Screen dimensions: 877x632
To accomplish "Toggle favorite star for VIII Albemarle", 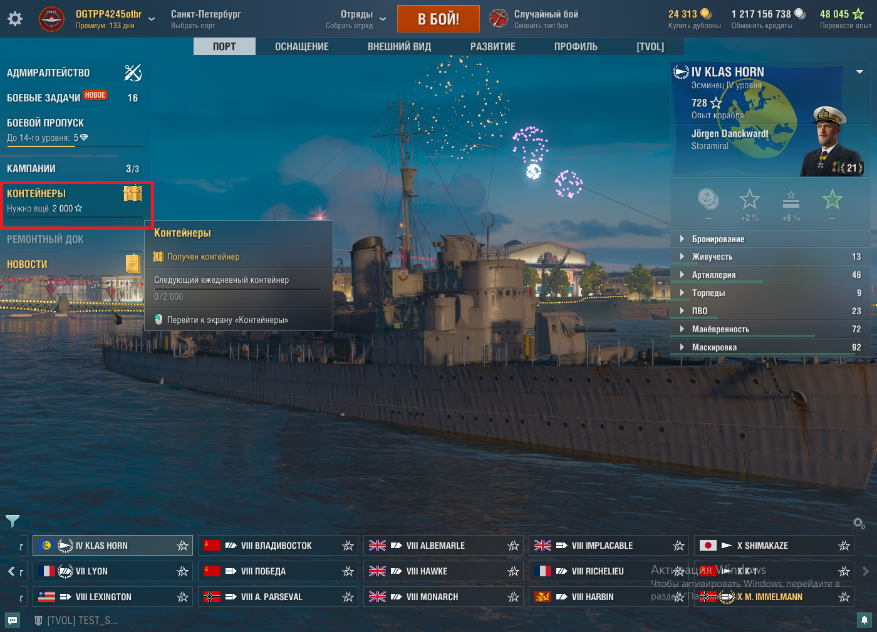I will coord(513,546).
